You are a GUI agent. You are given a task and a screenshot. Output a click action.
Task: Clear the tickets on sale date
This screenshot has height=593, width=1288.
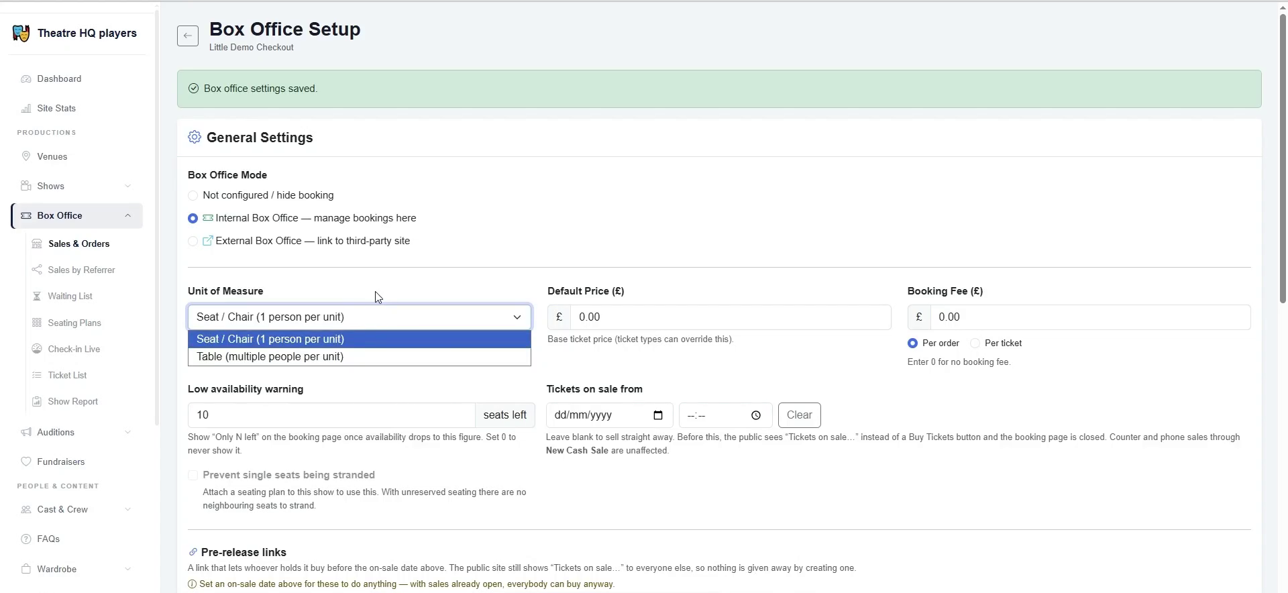click(799, 415)
